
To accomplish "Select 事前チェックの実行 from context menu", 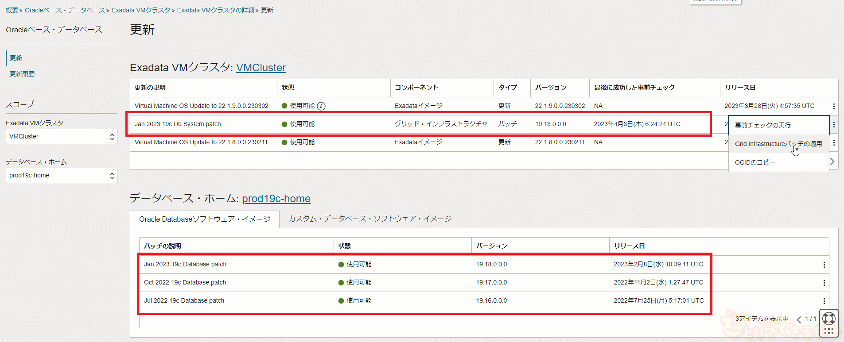I will (x=762, y=125).
